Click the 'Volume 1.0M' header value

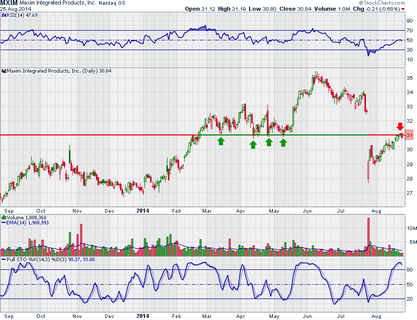point(332,9)
